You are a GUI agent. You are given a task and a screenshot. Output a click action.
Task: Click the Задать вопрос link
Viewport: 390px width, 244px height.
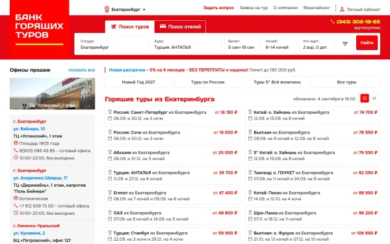click(x=218, y=8)
